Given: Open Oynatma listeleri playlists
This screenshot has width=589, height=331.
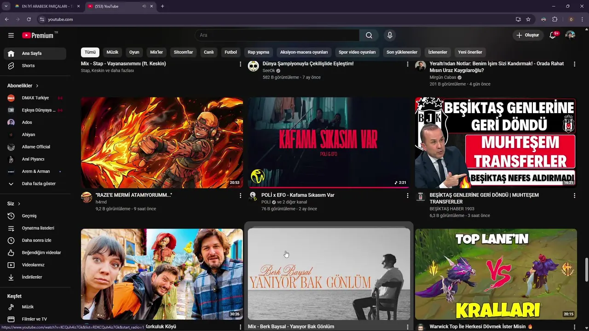Looking at the screenshot, I should (35, 228).
